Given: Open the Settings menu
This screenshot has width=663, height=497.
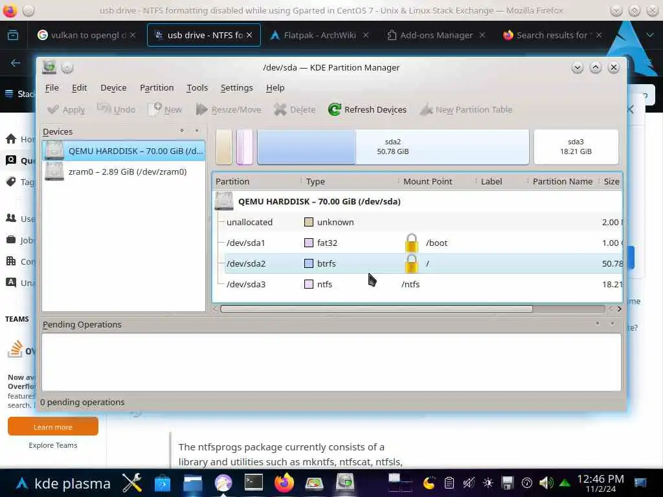Looking at the screenshot, I should 237,87.
